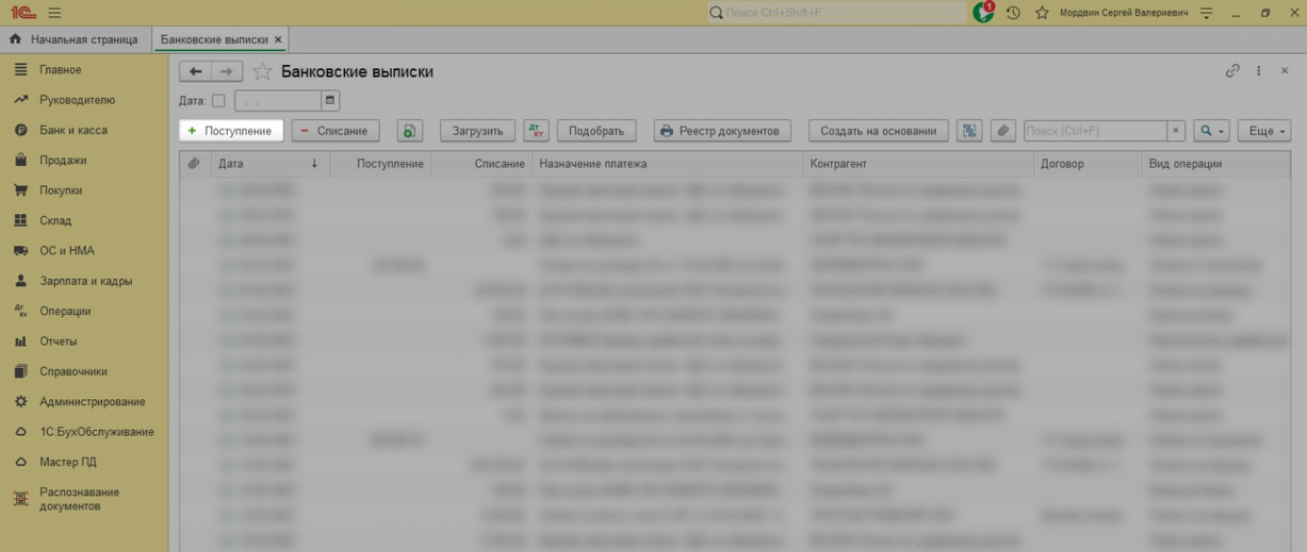
Task: Go back with the left arrow button
Action: (x=195, y=72)
